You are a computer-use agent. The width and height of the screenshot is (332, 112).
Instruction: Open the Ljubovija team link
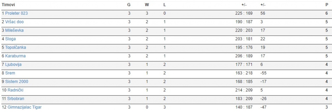click(x=13, y=64)
